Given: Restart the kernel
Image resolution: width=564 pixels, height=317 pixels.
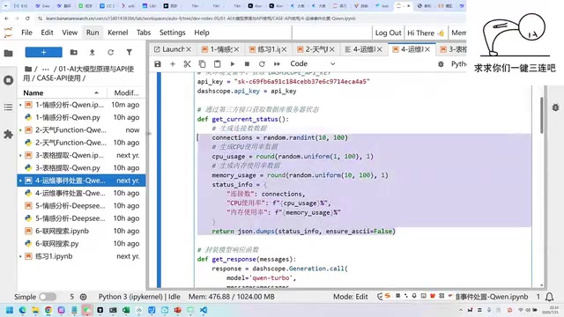Looking at the screenshot, I should click(262, 64).
